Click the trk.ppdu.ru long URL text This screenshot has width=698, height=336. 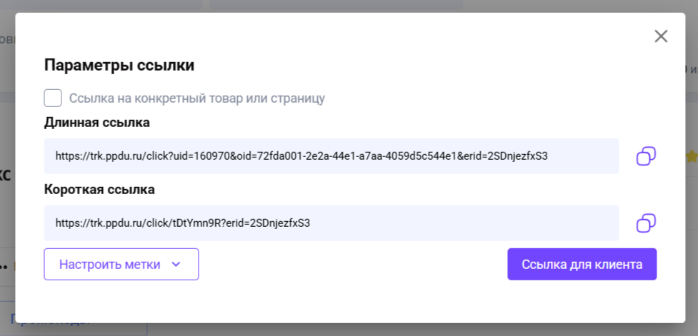pyautogui.click(x=301, y=156)
